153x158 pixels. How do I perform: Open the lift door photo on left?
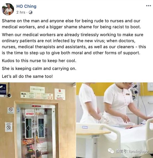pos(38,120)
